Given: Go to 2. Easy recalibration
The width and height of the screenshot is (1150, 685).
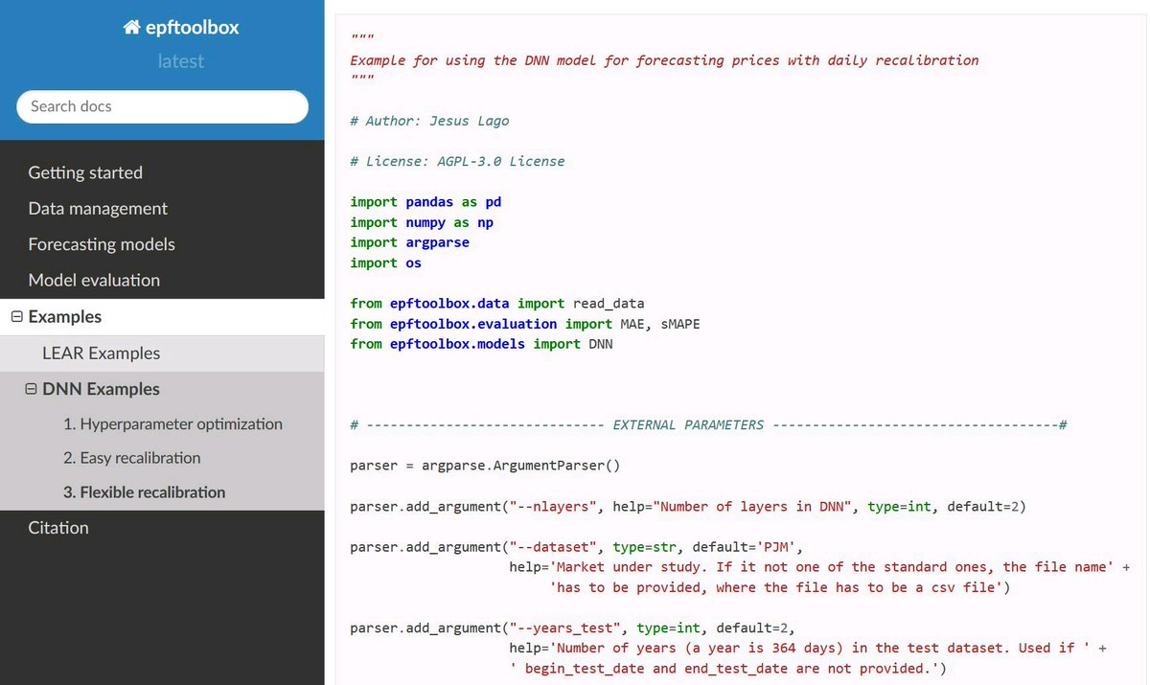Looking at the screenshot, I should pos(132,458).
